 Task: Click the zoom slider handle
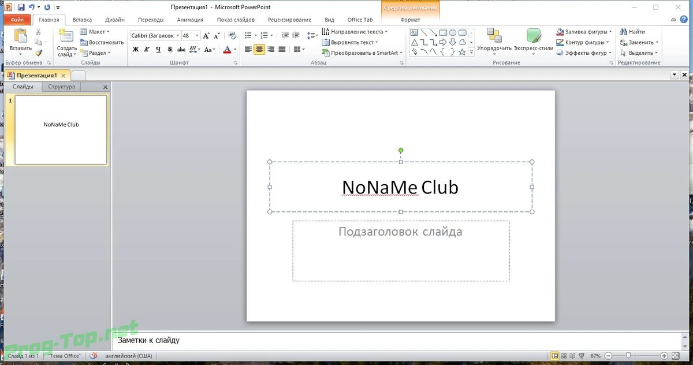coord(628,356)
